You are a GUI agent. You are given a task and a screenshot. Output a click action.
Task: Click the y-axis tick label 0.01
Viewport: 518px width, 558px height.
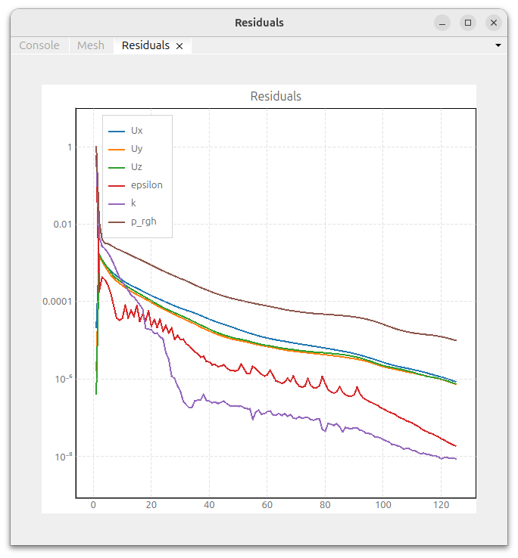(x=62, y=225)
